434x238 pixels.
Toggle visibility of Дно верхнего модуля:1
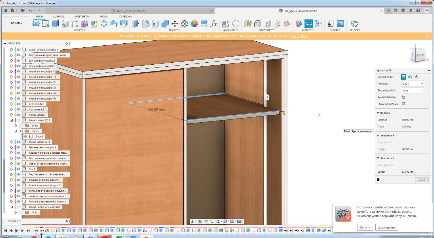click(x=18, y=147)
